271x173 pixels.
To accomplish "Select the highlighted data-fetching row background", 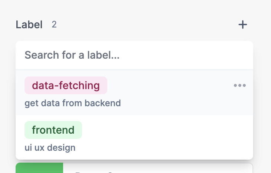I will (x=134, y=93).
